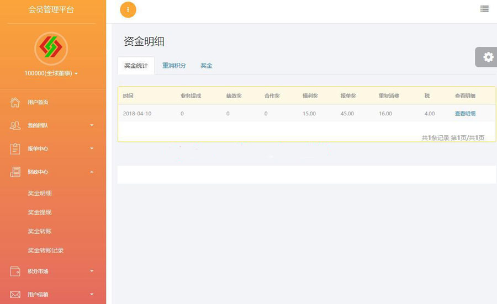This screenshot has width=497, height=304.
Task: Expand 报单中心 submenu arrow
Action: click(x=92, y=148)
